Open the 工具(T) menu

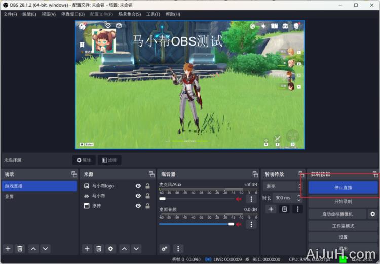tap(153, 14)
